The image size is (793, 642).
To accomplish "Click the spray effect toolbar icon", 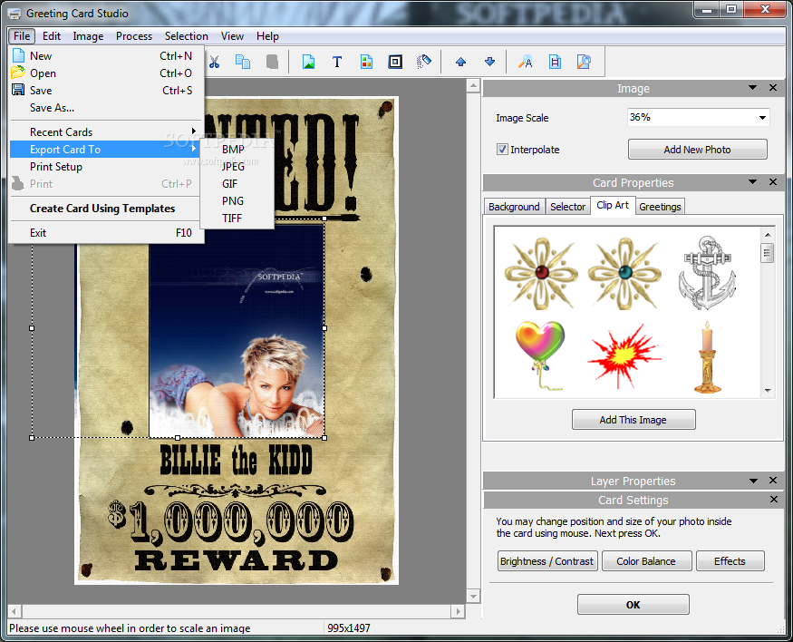I will tap(424, 62).
